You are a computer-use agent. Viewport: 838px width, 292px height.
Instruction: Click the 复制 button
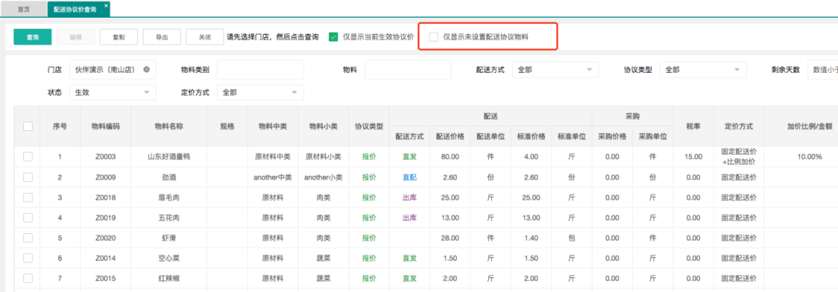(119, 37)
